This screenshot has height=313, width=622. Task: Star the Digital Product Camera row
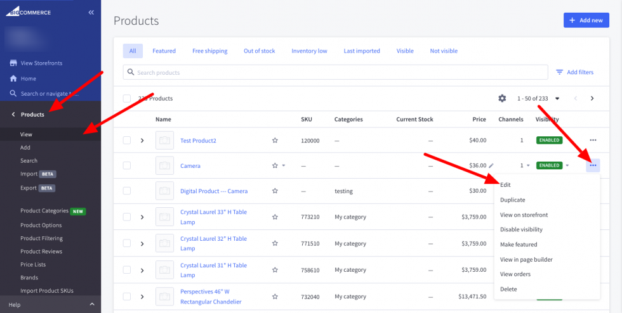pos(275,191)
